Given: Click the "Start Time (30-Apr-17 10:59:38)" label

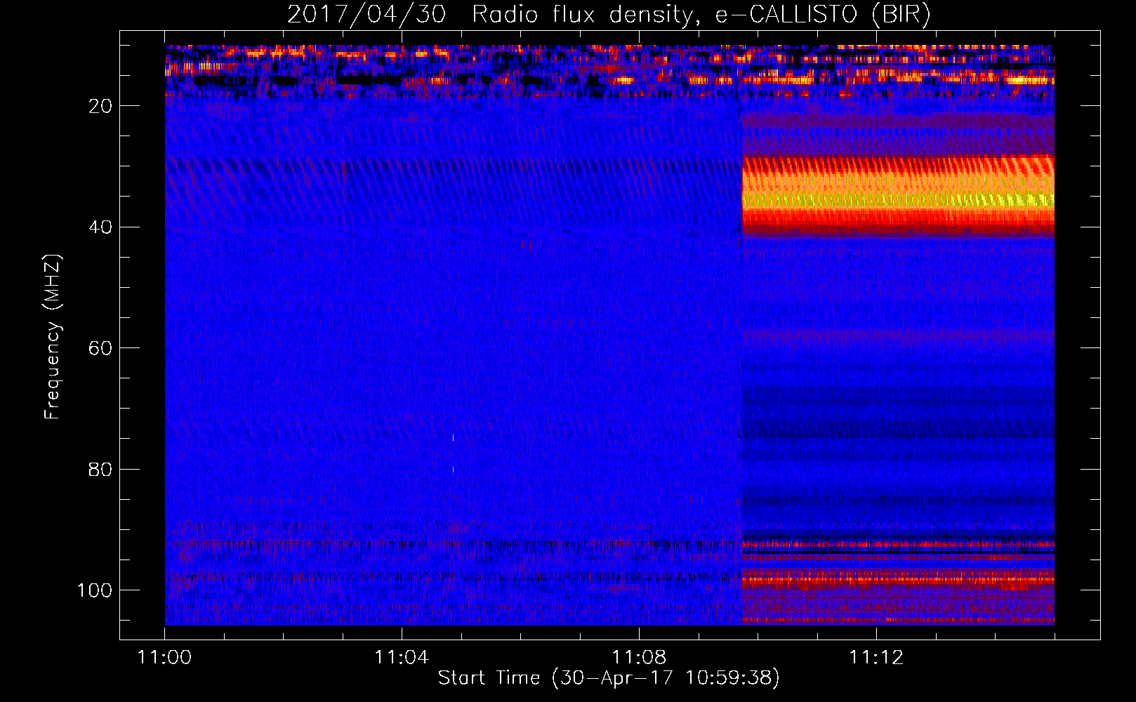Looking at the screenshot, I should coord(609,677).
